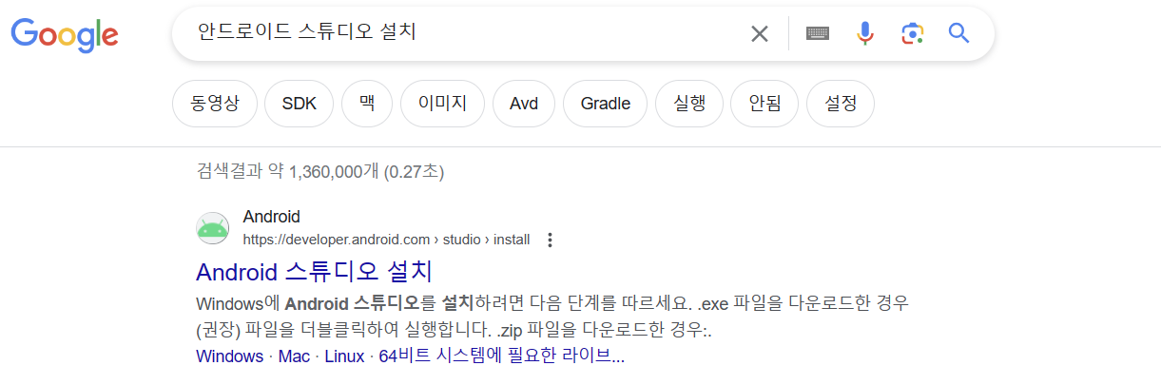This screenshot has width=1161, height=385.
Task: Submit search with magnifying glass icon
Action: click(x=959, y=34)
